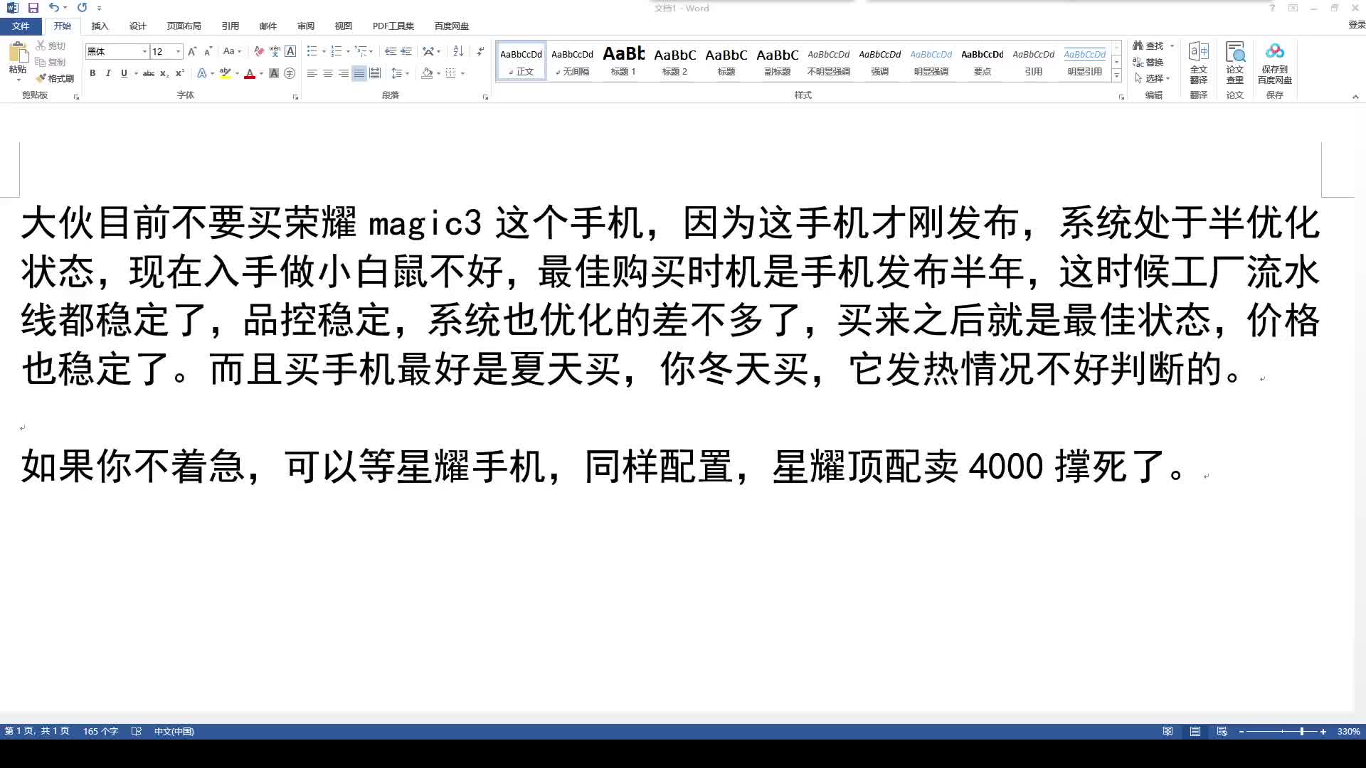Click the zoom slider handle
The image size is (1366, 768).
point(1302,731)
